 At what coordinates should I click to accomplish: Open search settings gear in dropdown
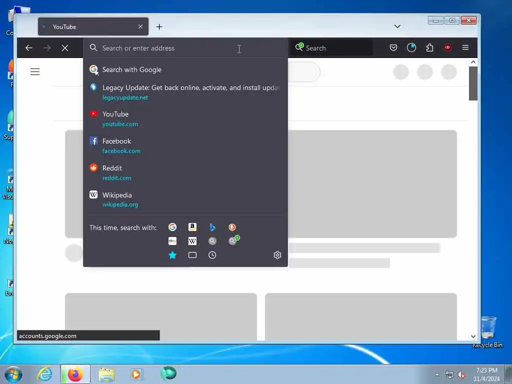[x=277, y=255]
